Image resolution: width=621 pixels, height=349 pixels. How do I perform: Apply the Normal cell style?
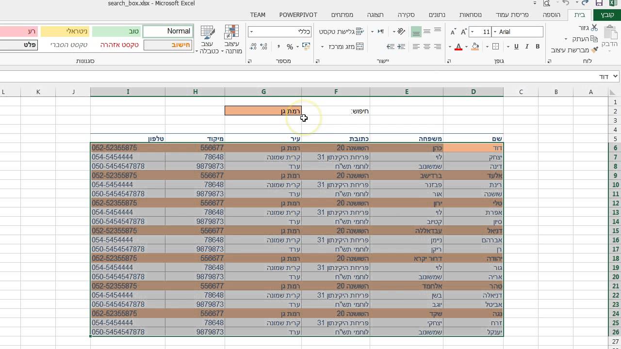coord(167,31)
